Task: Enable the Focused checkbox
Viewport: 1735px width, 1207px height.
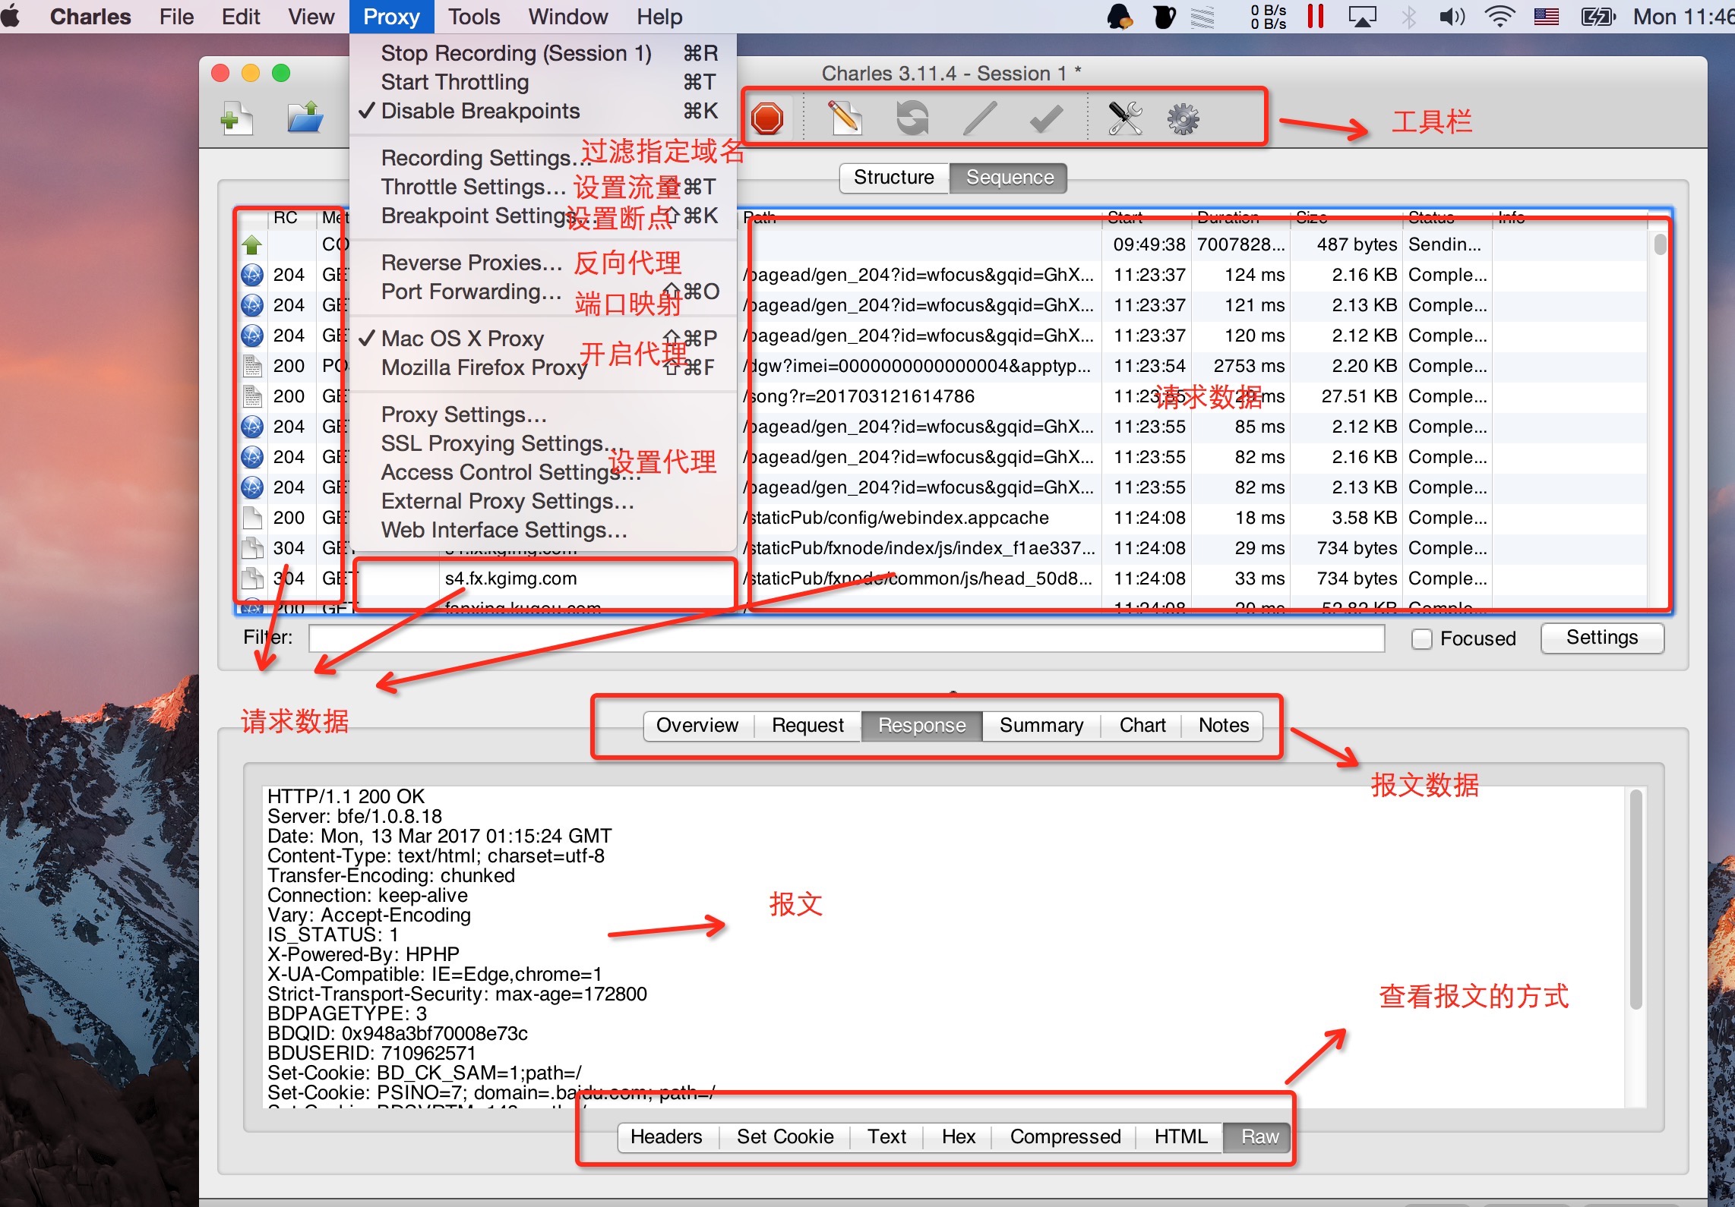Action: pos(1421,638)
